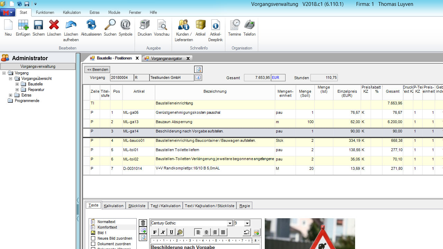Select row with article ML-ga13
The height and width of the screenshot is (249, 443).
tap(263, 122)
